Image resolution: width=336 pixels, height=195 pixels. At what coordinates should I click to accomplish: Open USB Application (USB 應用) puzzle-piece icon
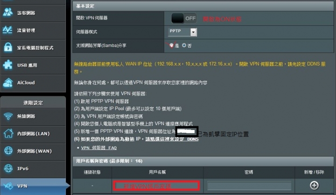tap(8, 65)
